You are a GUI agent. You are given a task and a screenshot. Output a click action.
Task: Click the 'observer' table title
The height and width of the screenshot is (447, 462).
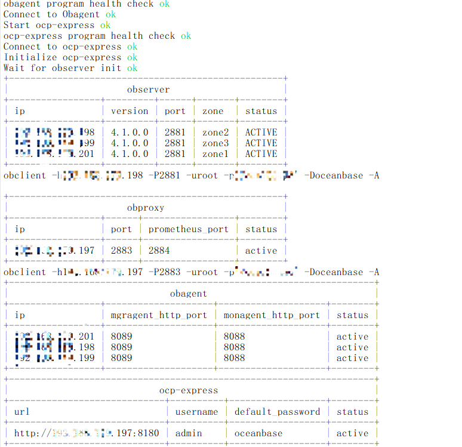pyautogui.click(x=148, y=90)
